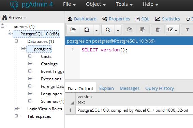
Task: Click the Dashboard gauge icon
Action: pyautogui.click(x=70, y=19)
